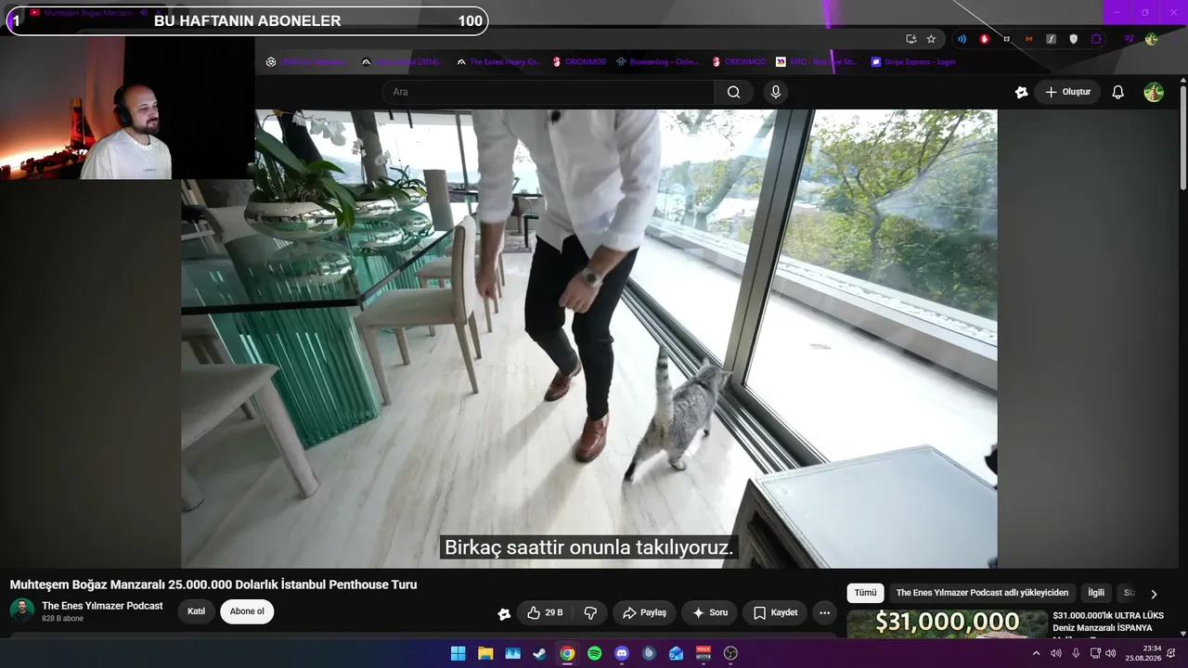1188x668 pixels.
Task: Click the red circular extension icon
Action: coord(984,39)
